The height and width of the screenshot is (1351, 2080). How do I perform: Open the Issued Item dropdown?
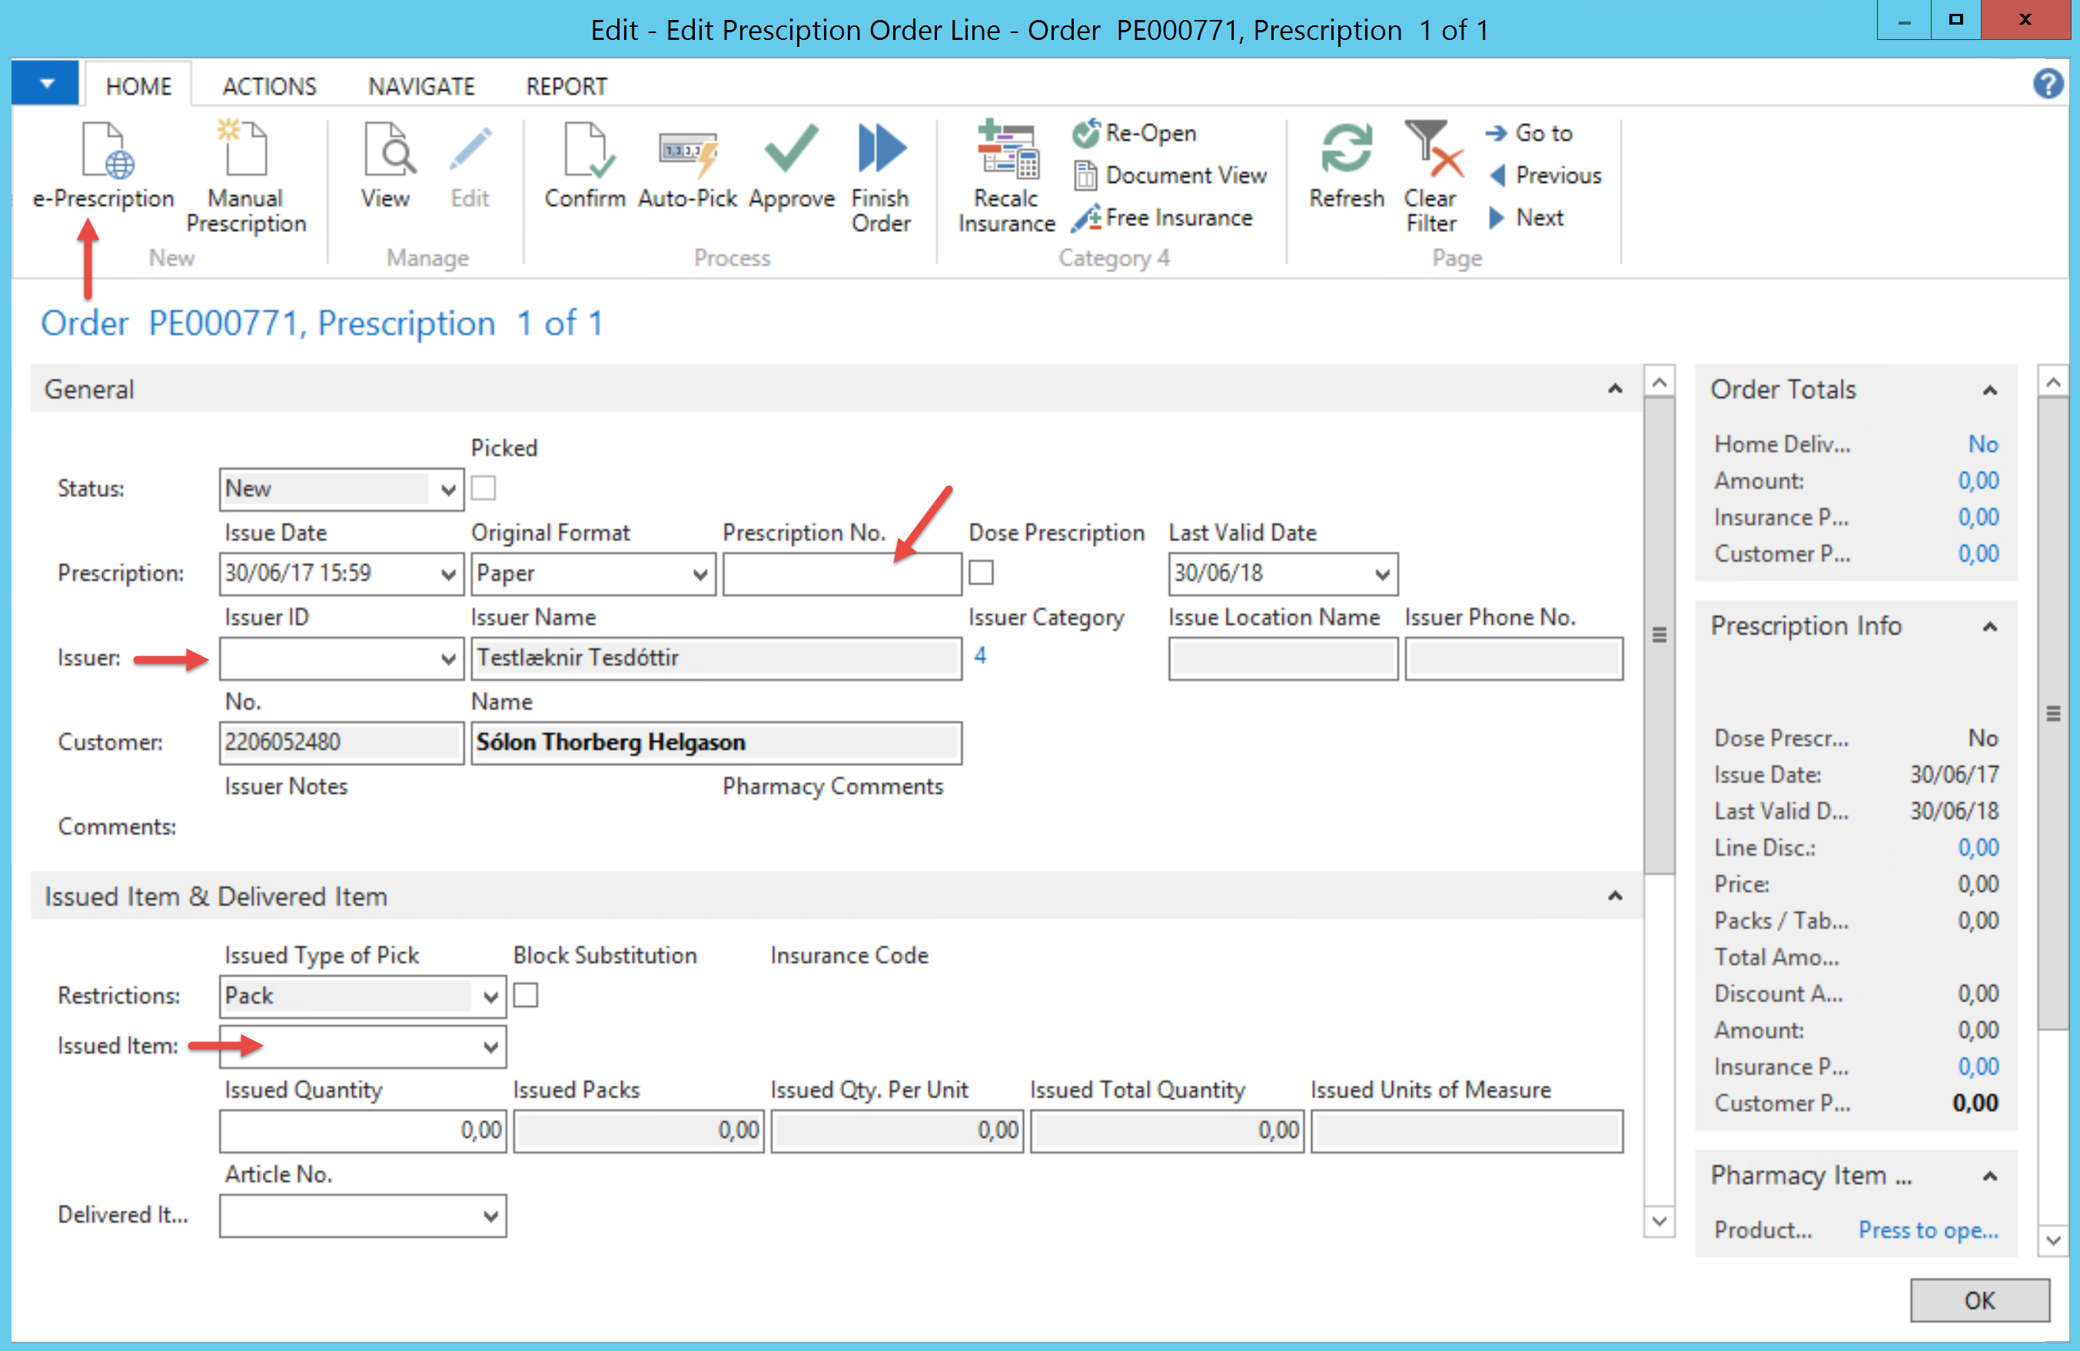[x=490, y=1047]
